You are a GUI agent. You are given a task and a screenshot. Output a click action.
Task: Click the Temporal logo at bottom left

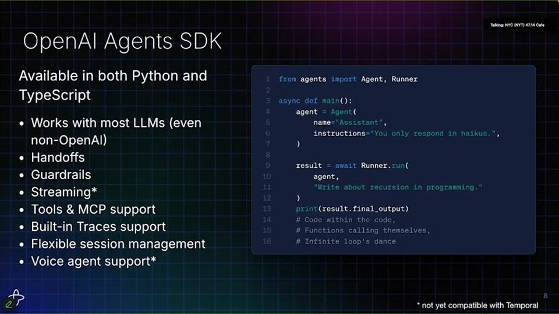(x=16, y=297)
